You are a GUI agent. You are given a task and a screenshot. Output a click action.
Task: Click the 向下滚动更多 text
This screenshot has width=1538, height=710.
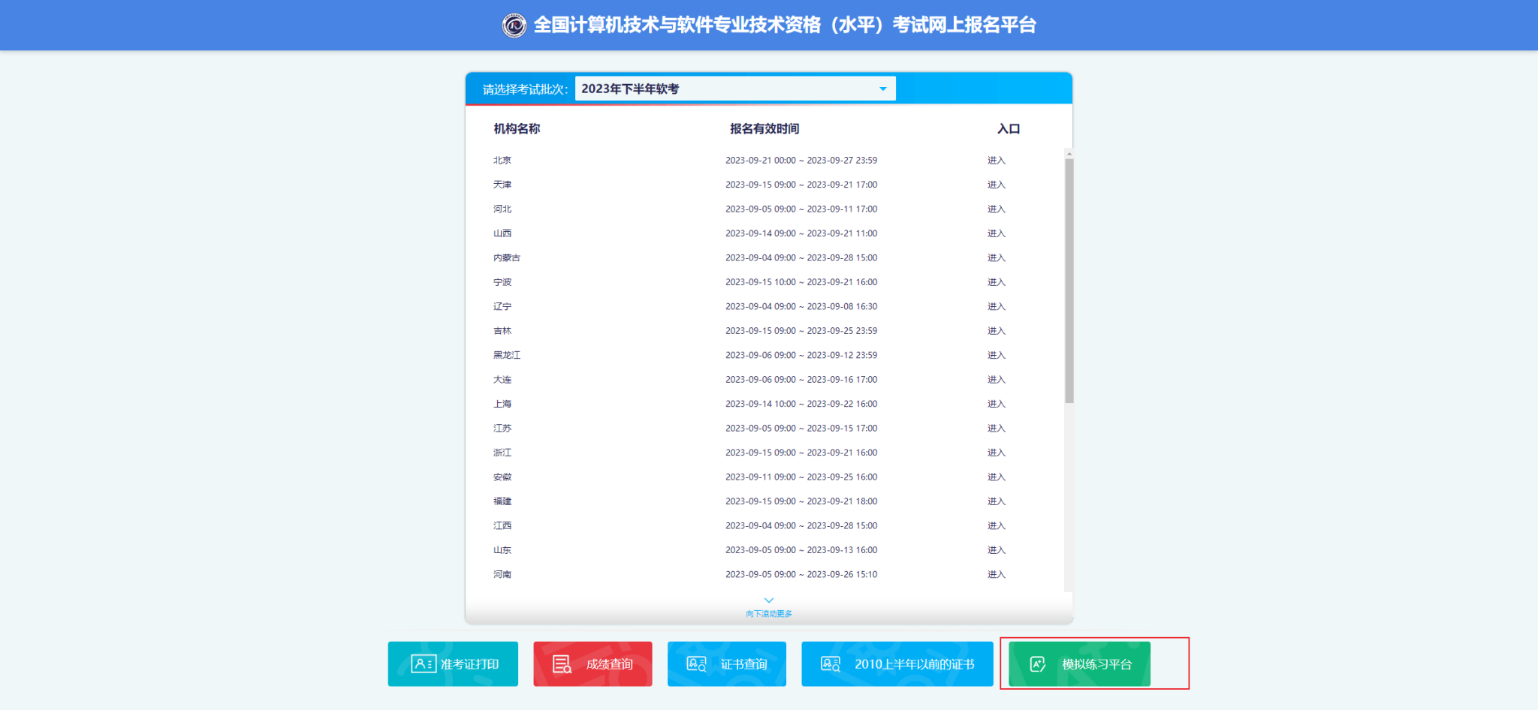click(768, 614)
